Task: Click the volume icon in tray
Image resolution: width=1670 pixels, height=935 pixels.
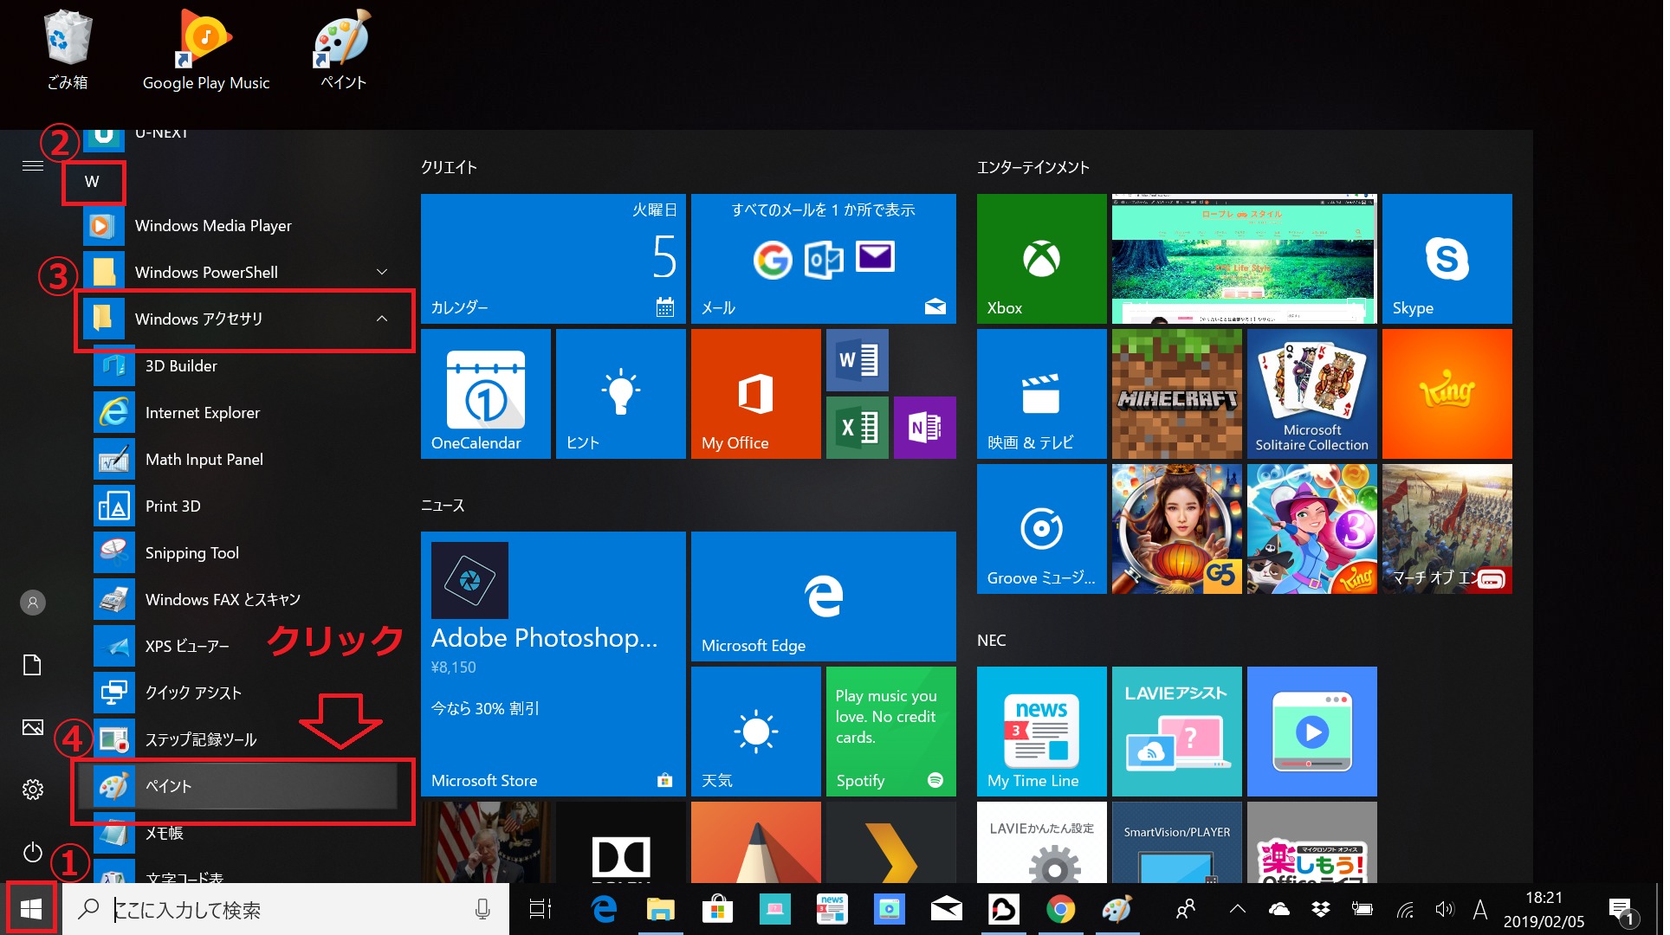Action: coord(1444,909)
